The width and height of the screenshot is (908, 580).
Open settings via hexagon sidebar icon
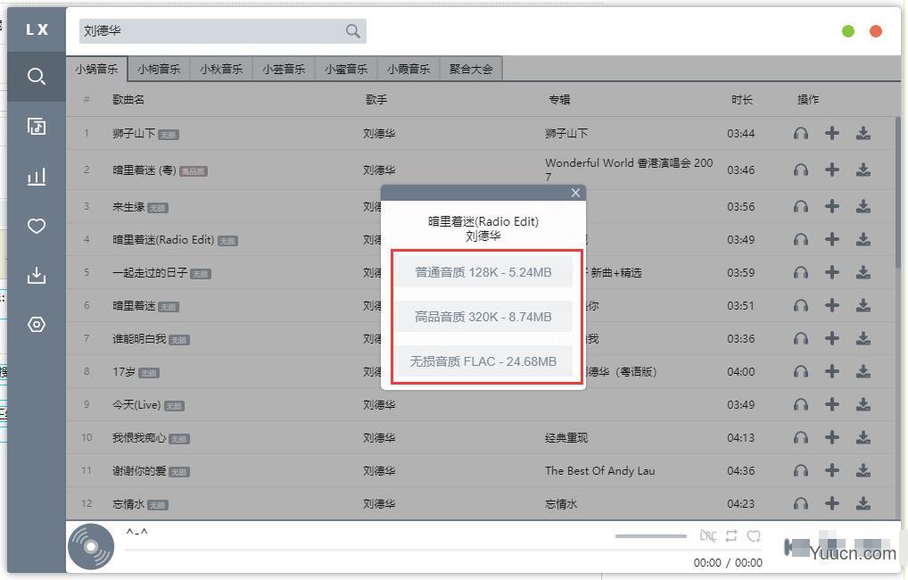(37, 325)
